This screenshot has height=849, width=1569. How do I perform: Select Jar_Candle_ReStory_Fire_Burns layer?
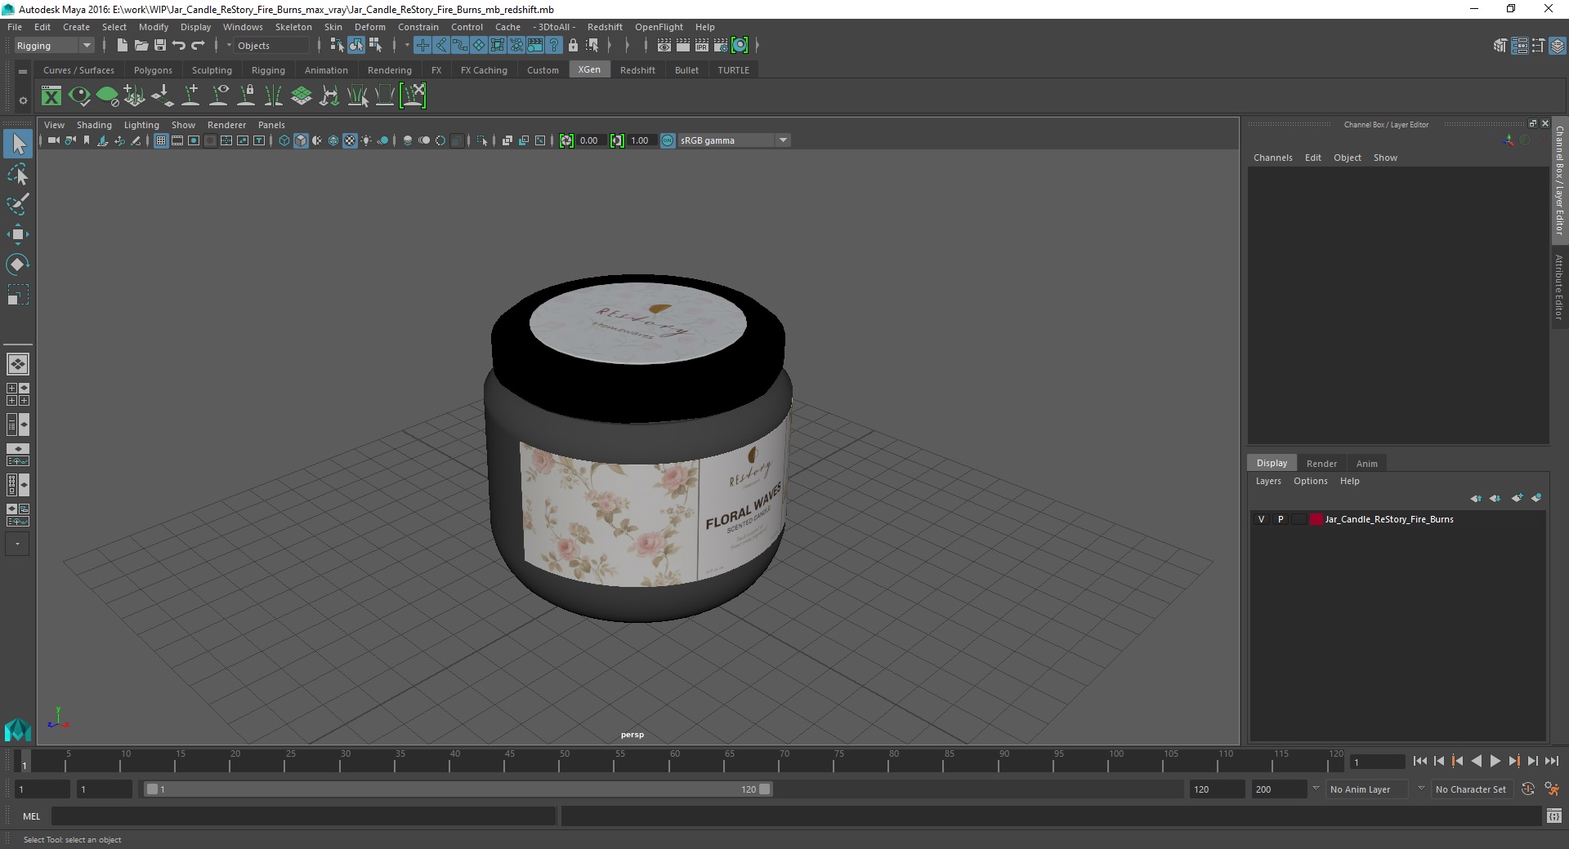pyautogui.click(x=1389, y=519)
